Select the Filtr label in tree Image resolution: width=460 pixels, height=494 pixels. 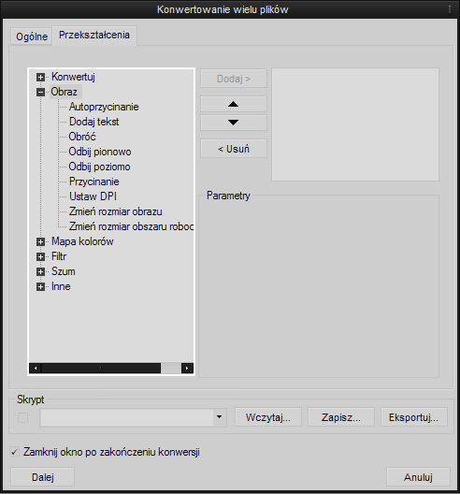point(59,256)
